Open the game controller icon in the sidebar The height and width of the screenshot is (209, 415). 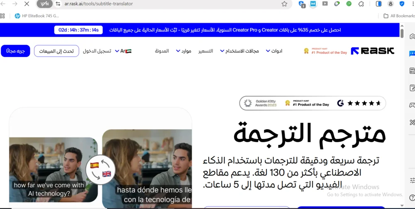click(x=412, y=105)
